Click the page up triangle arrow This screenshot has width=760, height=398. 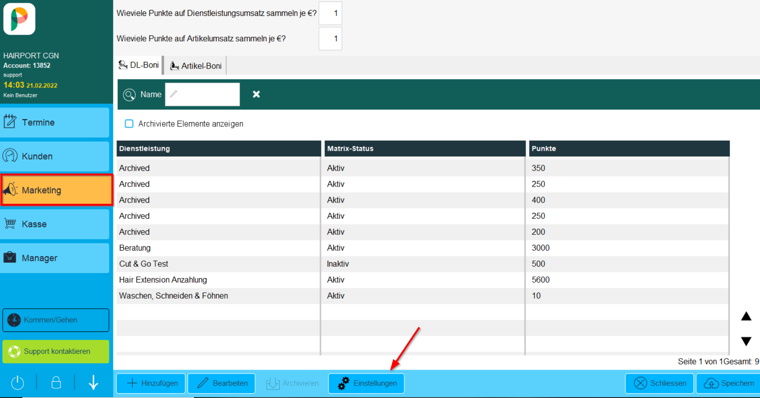[746, 316]
